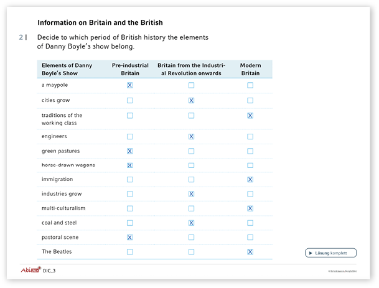Tick Modern Britain for coal and steel
The image size is (379, 288).
point(250,223)
